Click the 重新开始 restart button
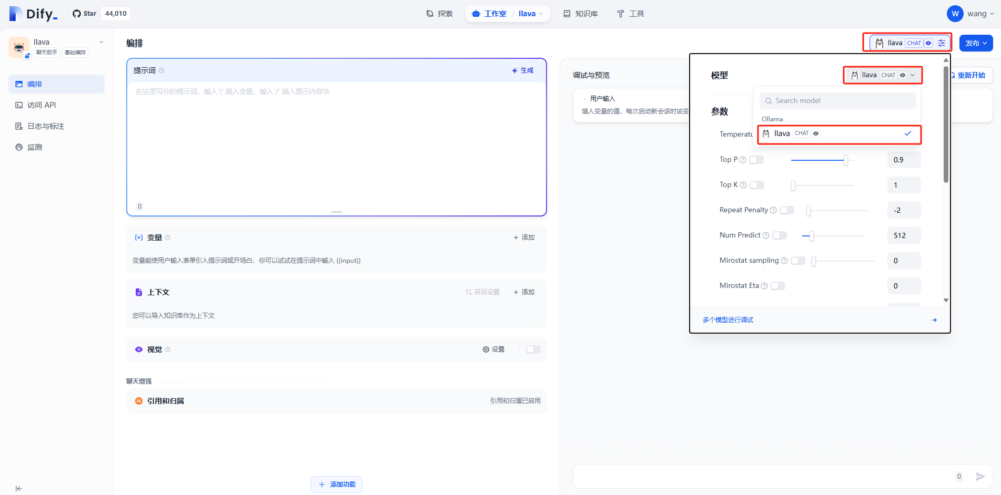Image resolution: width=1001 pixels, height=495 pixels. (970, 75)
